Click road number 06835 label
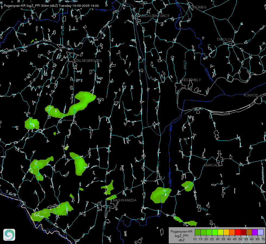 49,221
